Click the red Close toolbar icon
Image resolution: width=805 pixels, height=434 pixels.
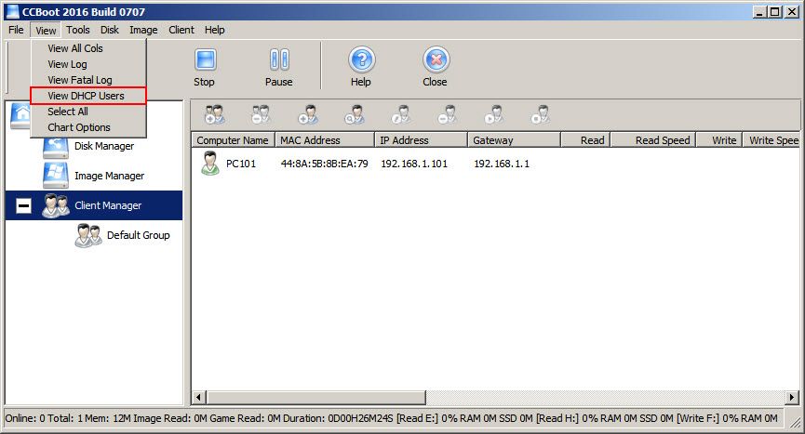pyautogui.click(x=436, y=60)
